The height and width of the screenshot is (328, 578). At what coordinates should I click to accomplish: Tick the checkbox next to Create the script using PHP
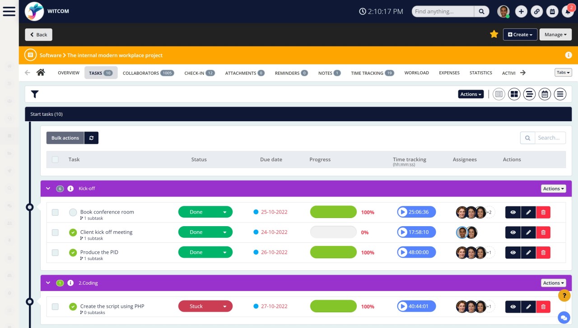tap(55, 306)
